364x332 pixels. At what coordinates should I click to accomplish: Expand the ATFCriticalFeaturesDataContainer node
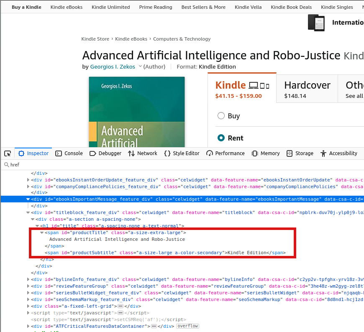[28, 326]
